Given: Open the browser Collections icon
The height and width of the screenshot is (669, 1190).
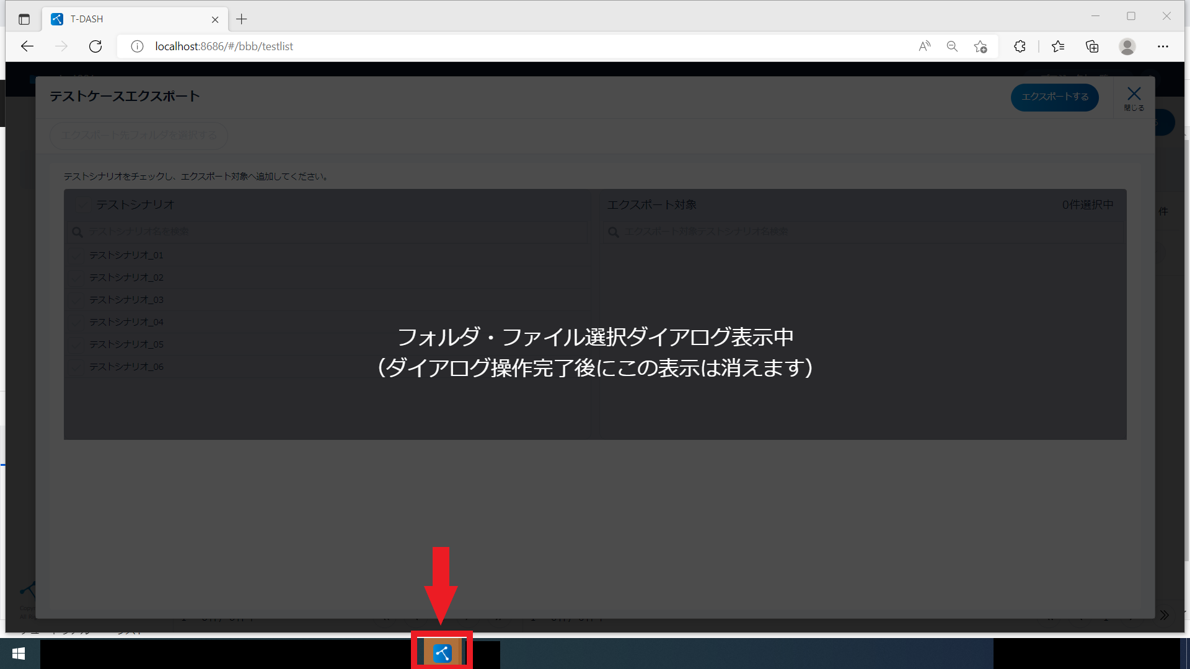Looking at the screenshot, I should point(1092,46).
